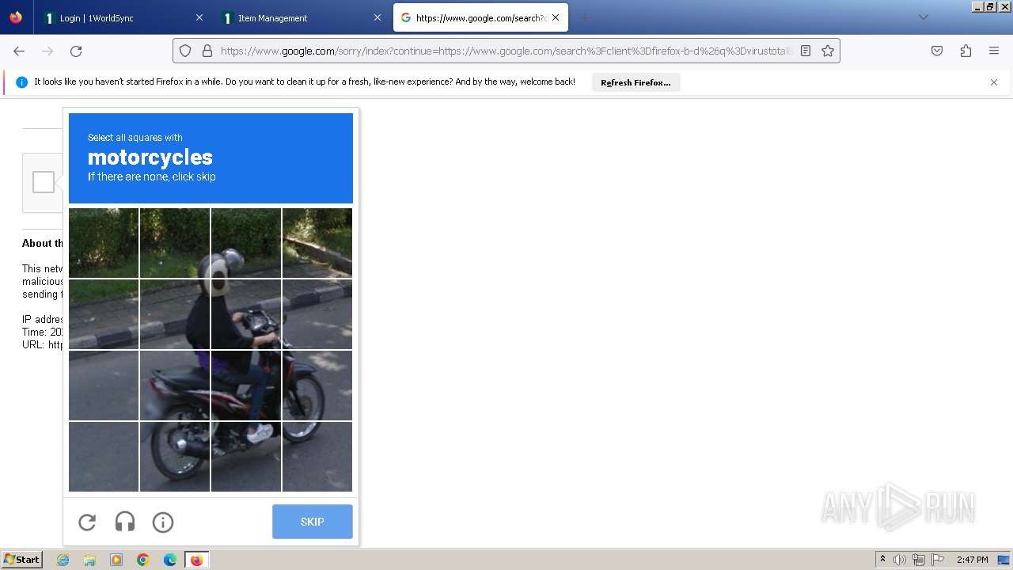This screenshot has height=570, width=1013.
Task: Toggle reader view icon in address bar
Action: [x=806, y=51]
